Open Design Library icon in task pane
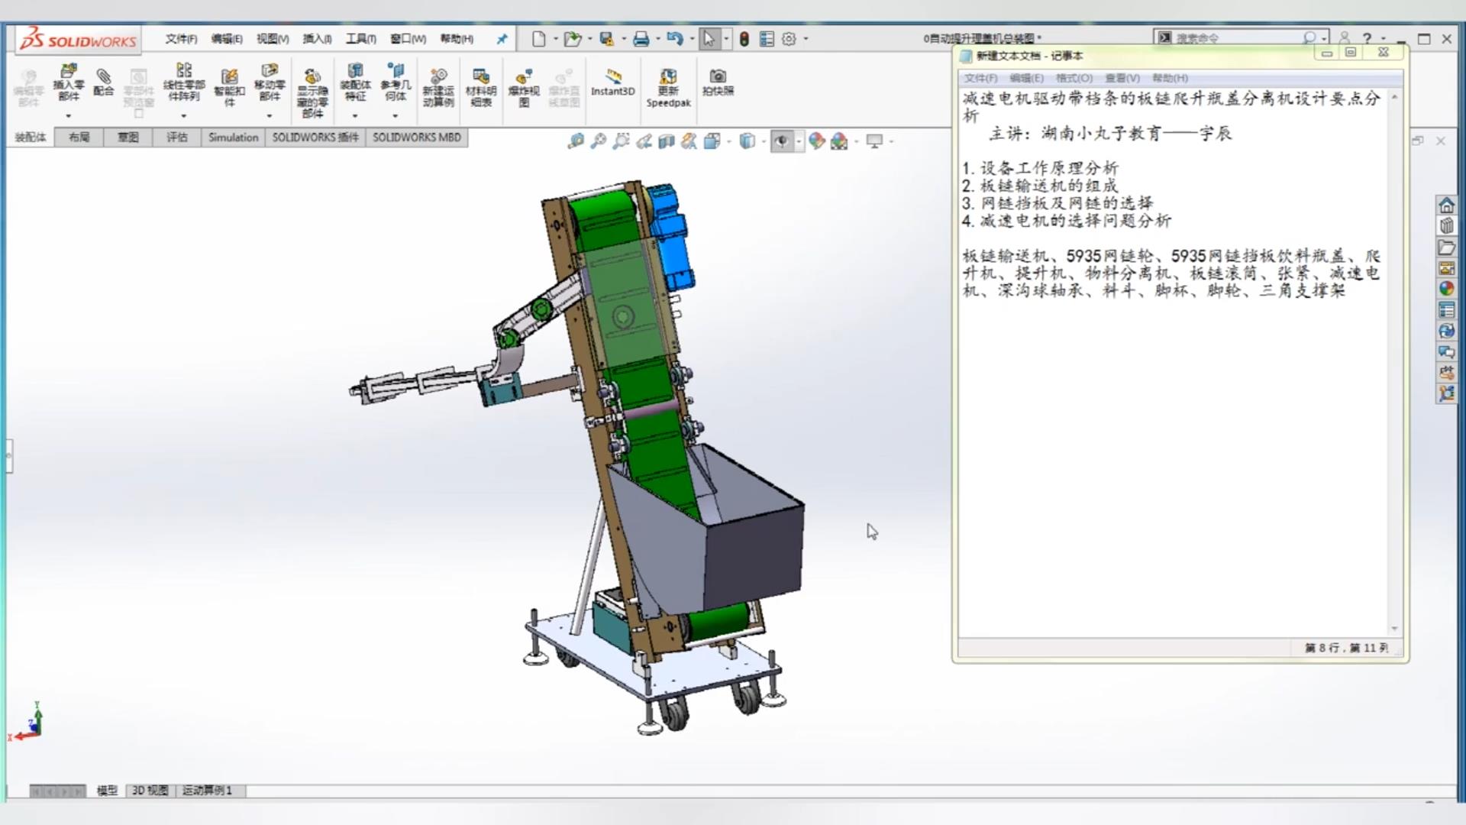The width and height of the screenshot is (1466, 825). click(1446, 226)
